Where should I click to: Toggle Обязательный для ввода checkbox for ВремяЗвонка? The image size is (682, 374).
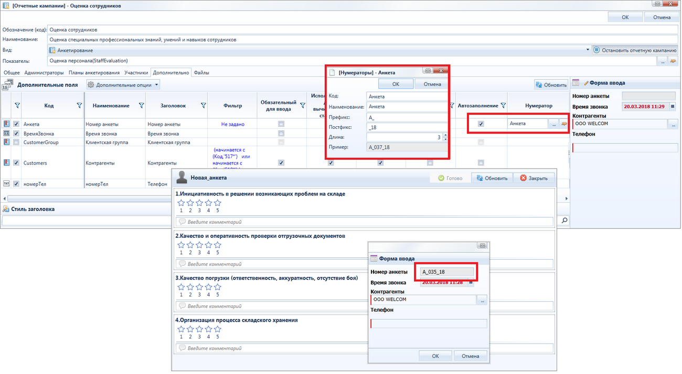tap(281, 133)
